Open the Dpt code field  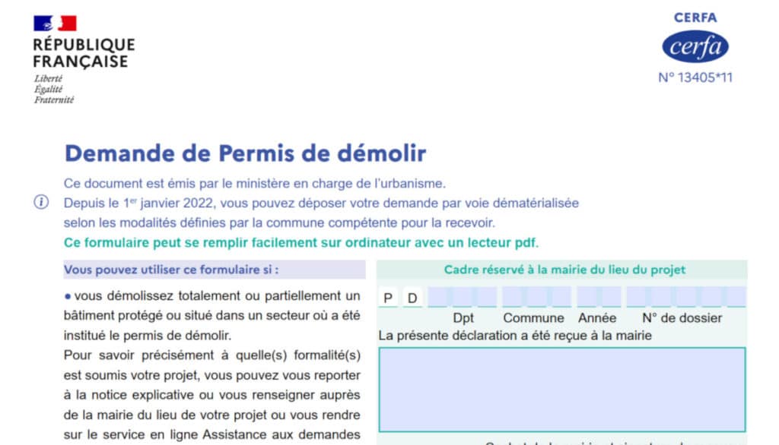464,297
